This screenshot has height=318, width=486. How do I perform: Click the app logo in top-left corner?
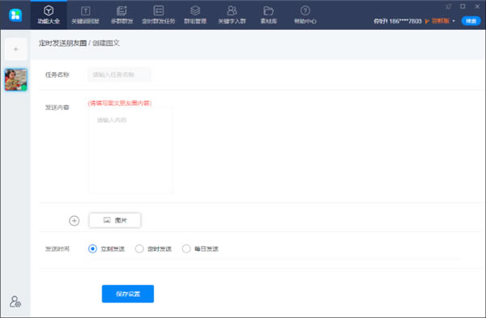coord(15,15)
